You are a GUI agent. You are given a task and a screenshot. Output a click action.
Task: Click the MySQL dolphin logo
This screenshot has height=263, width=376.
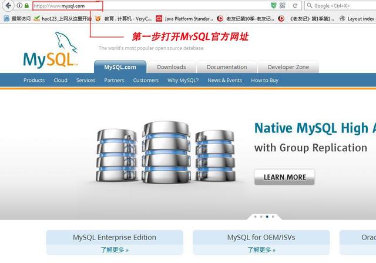pos(51,50)
